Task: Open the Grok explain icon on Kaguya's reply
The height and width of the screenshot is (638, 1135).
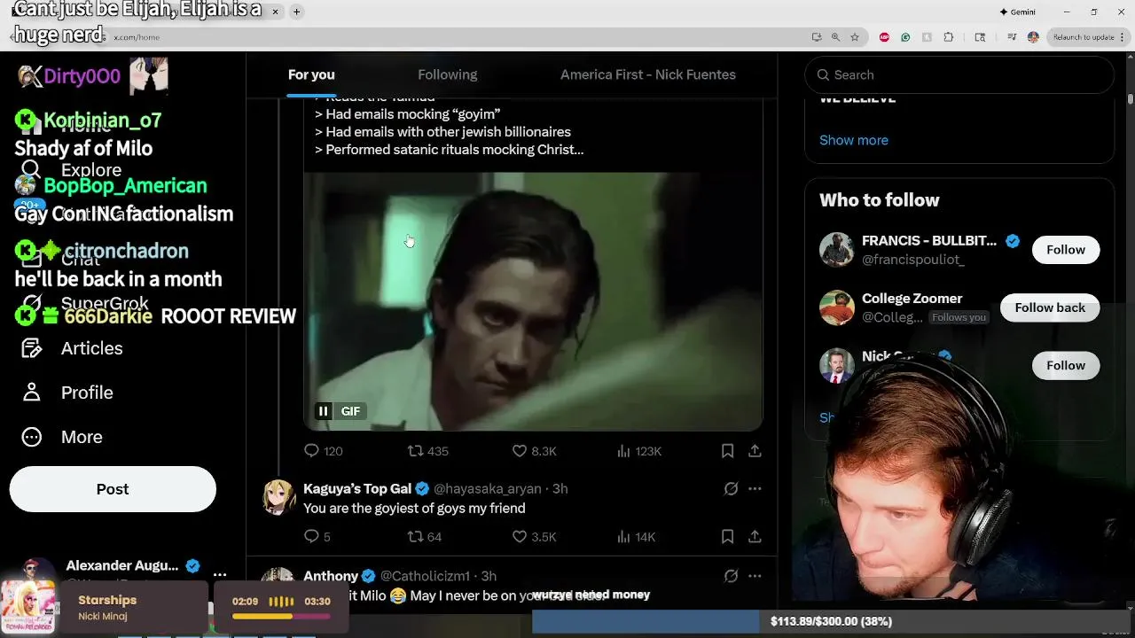Action: point(731,488)
